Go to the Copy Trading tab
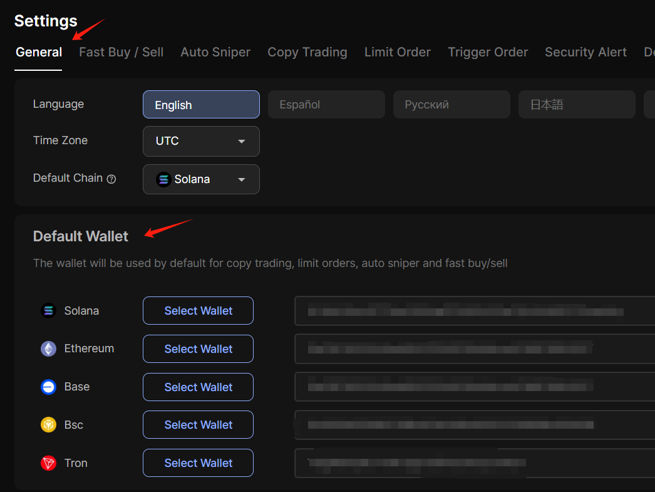This screenshot has width=655, height=492. 307,52
